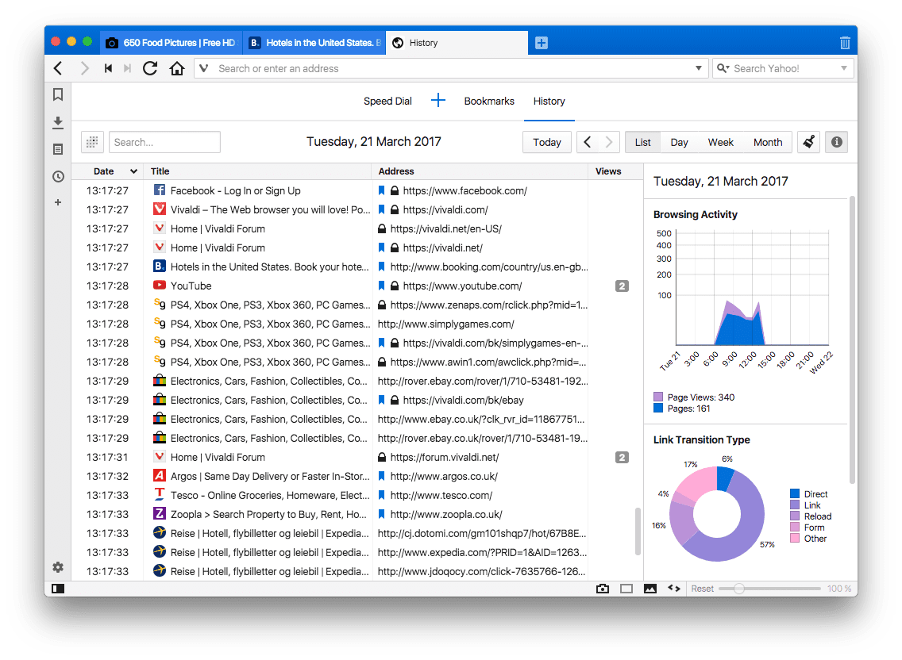Click the http://www.simplygames.com/ address
902x660 pixels.
click(x=445, y=324)
